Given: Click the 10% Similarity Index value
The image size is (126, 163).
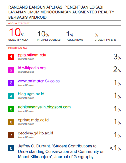Looking at the screenshot, I should (x=17, y=32).
